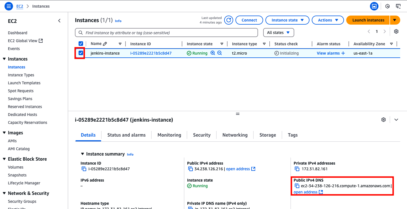This screenshot has width=407, height=209.
Task: Open the Launch instances split arrow
Action: (x=395, y=20)
